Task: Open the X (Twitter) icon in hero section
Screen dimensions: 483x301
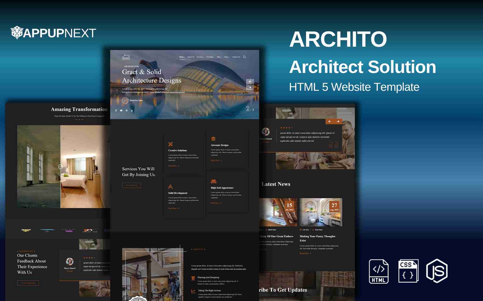Action: coord(132,110)
